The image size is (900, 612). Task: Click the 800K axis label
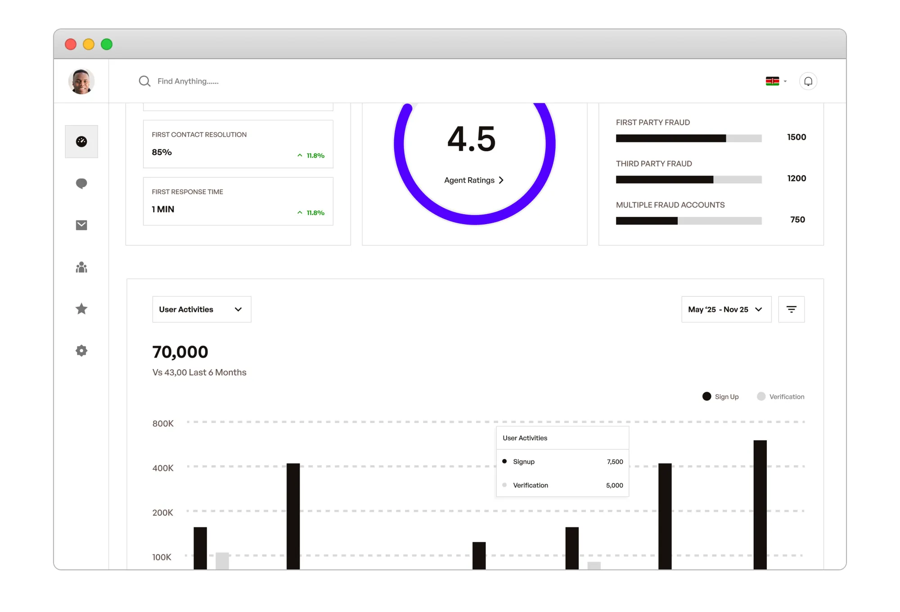coord(162,423)
